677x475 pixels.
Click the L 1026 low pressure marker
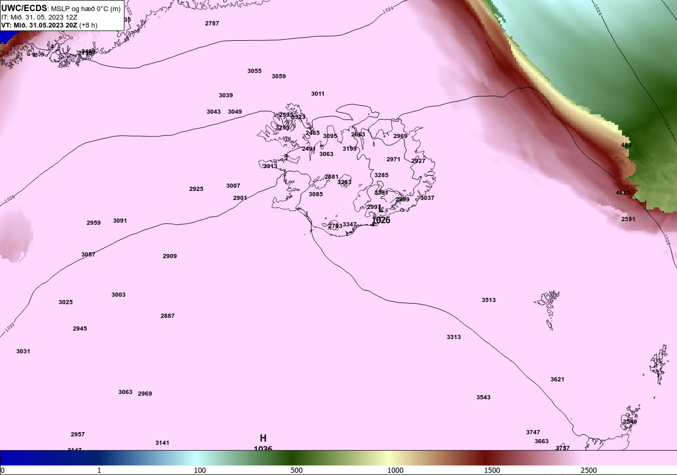pyautogui.click(x=381, y=215)
